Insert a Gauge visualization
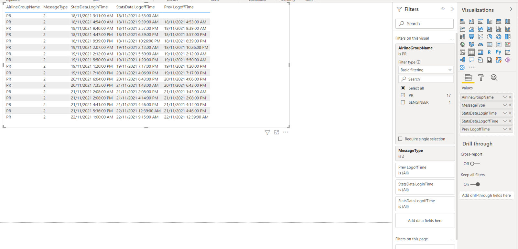 click(x=480, y=44)
